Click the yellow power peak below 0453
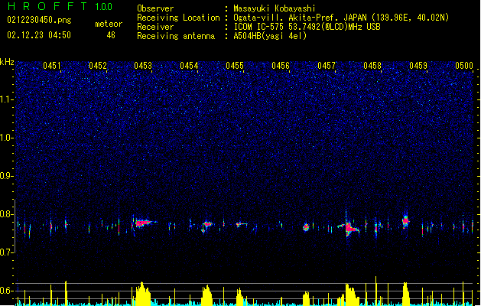The height and width of the screenshot is (306, 481). (141, 294)
